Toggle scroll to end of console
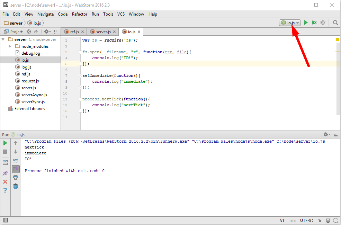The width and height of the screenshot is (341, 225). 16,169
